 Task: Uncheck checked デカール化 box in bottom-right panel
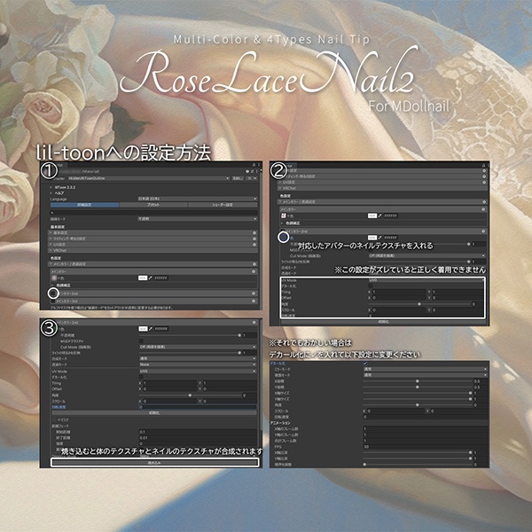[365, 364]
